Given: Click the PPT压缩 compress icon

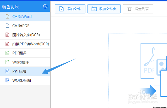Looking at the screenshot, I should tap(7, 71).
